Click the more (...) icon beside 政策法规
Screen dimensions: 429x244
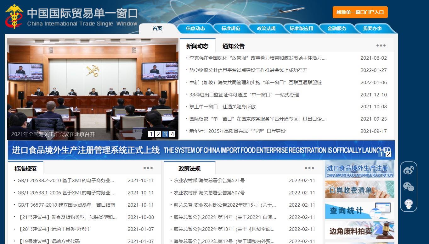[309, 168]
